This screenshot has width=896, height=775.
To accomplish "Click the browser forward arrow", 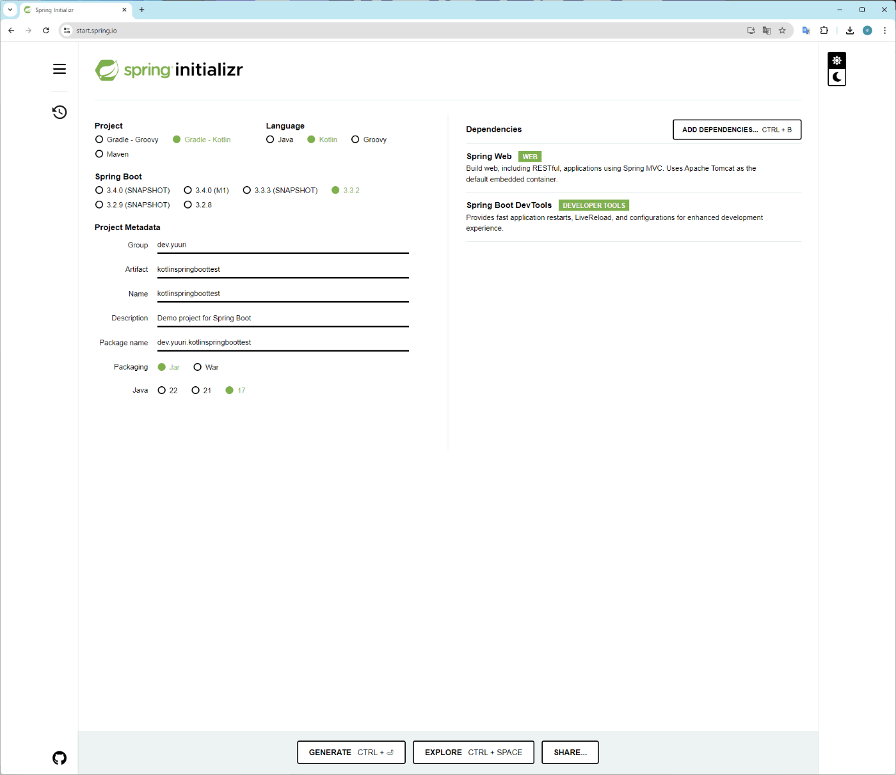I will 28,30.
